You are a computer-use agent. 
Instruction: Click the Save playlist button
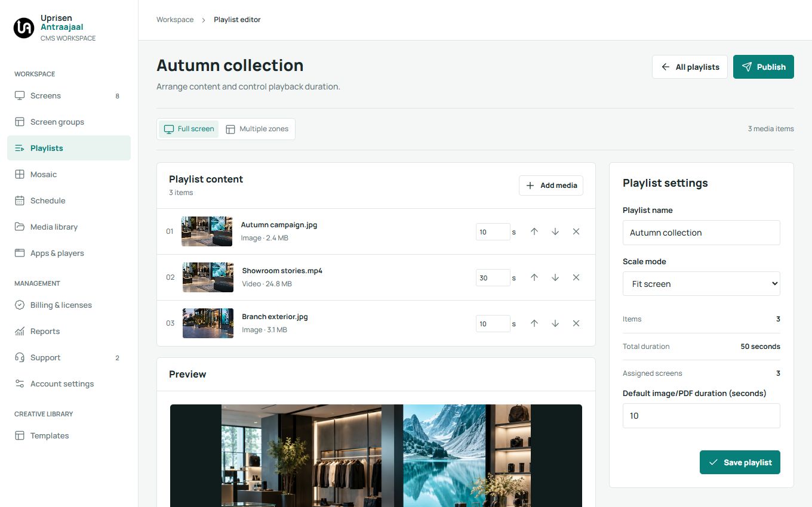pyautogui.click(x=740, y=462)
